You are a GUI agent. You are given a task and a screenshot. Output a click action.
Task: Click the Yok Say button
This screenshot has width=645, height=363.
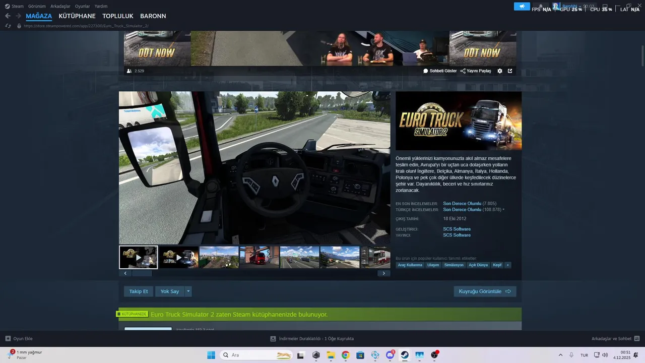pyautogui.click(x=170, y=291)
